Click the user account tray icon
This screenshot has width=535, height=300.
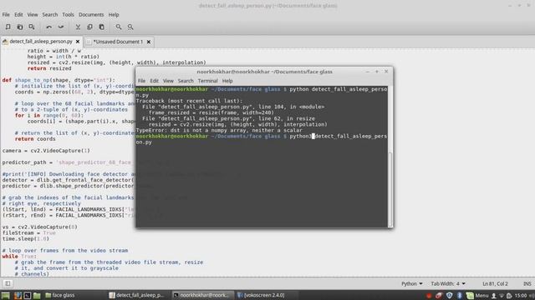[x=493, y=296]
